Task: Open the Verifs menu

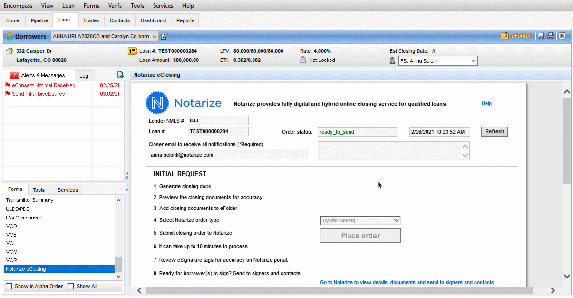Action: point(115,6)
